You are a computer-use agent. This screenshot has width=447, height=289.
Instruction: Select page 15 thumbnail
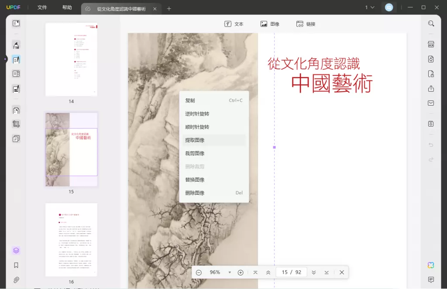point(71,150)
